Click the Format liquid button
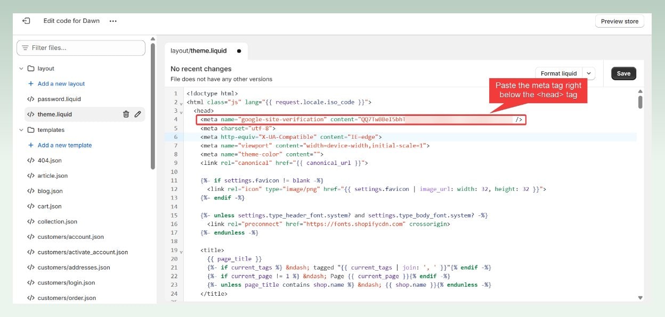665x317 pixels. click(x=558, y=73)
